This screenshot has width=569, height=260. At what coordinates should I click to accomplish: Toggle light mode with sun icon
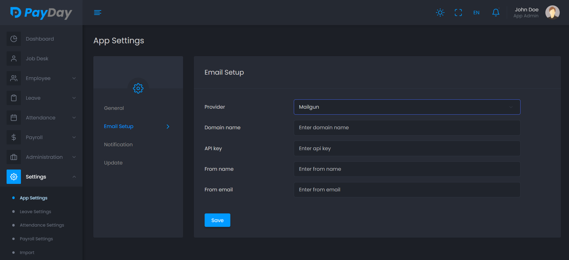[x=440, y=13]
